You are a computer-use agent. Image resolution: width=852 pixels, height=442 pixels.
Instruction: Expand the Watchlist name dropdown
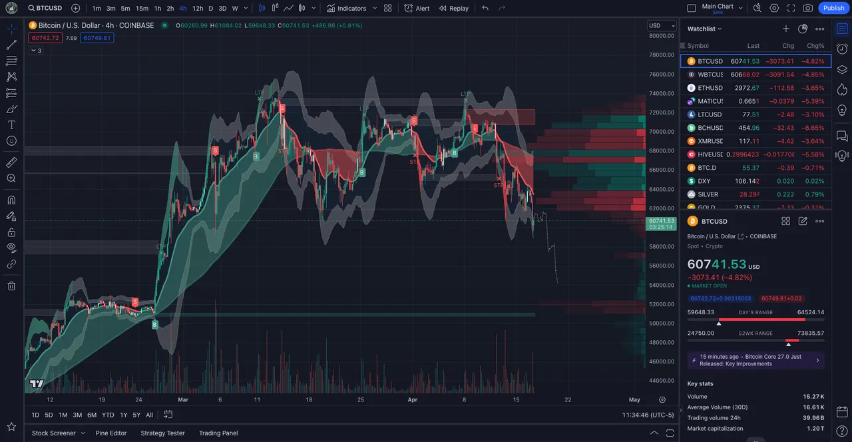point(704,29)
